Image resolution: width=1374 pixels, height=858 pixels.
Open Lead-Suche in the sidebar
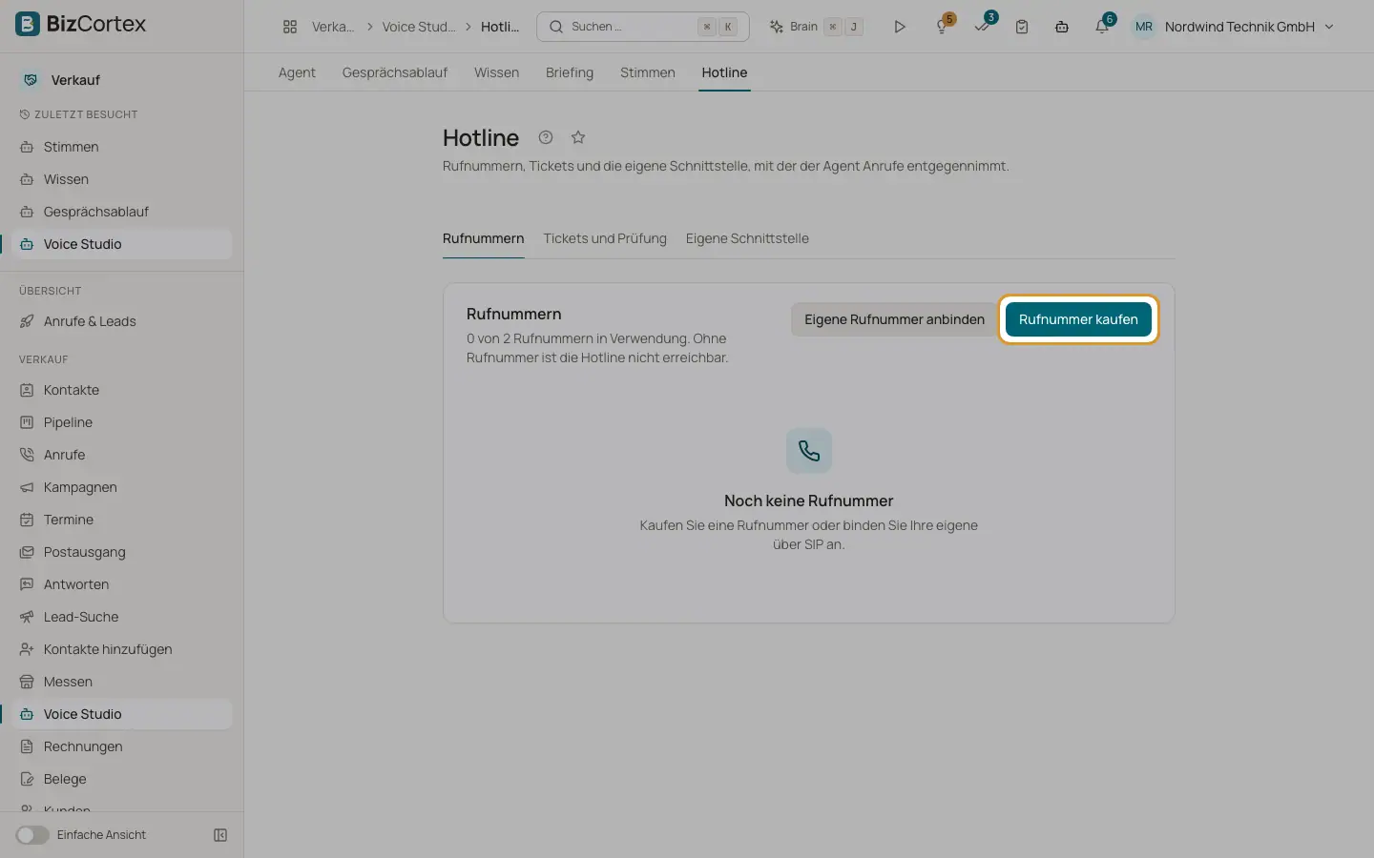click(122, 617)
